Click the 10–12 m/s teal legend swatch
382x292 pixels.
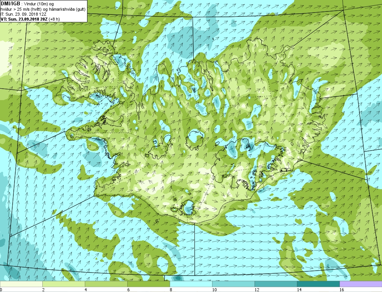(233, 284)
